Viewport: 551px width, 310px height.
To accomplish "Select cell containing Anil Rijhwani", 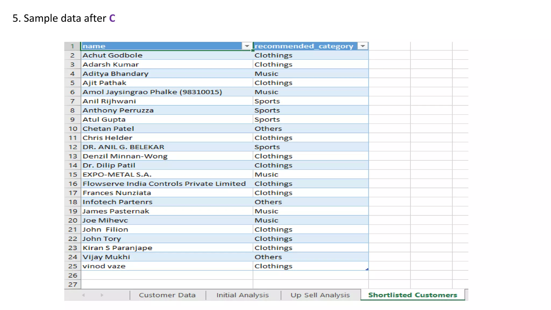I will 167,101.
